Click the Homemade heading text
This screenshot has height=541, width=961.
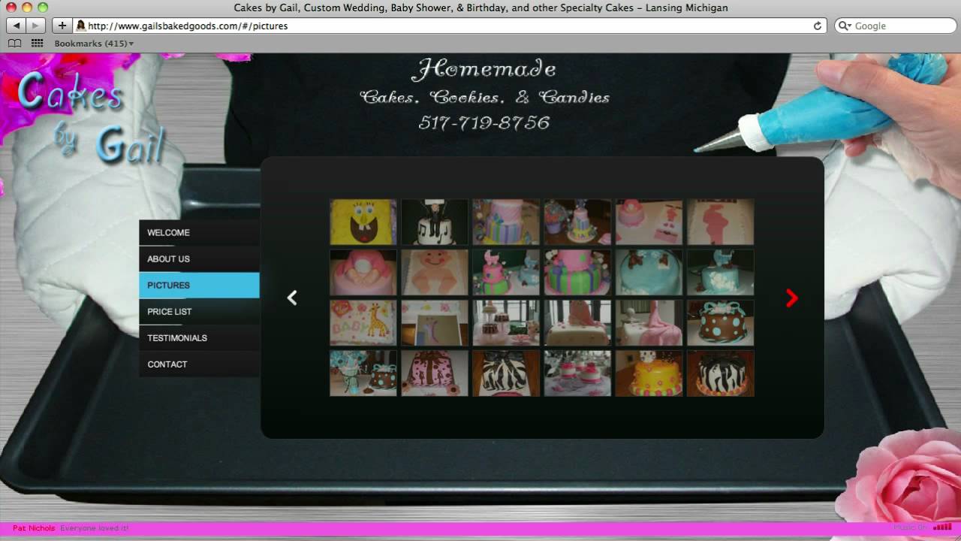pyautogui.click(x=484, y=70)
